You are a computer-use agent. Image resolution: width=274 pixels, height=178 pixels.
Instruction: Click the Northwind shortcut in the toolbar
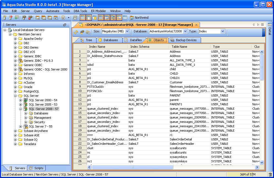coord(140,18)
